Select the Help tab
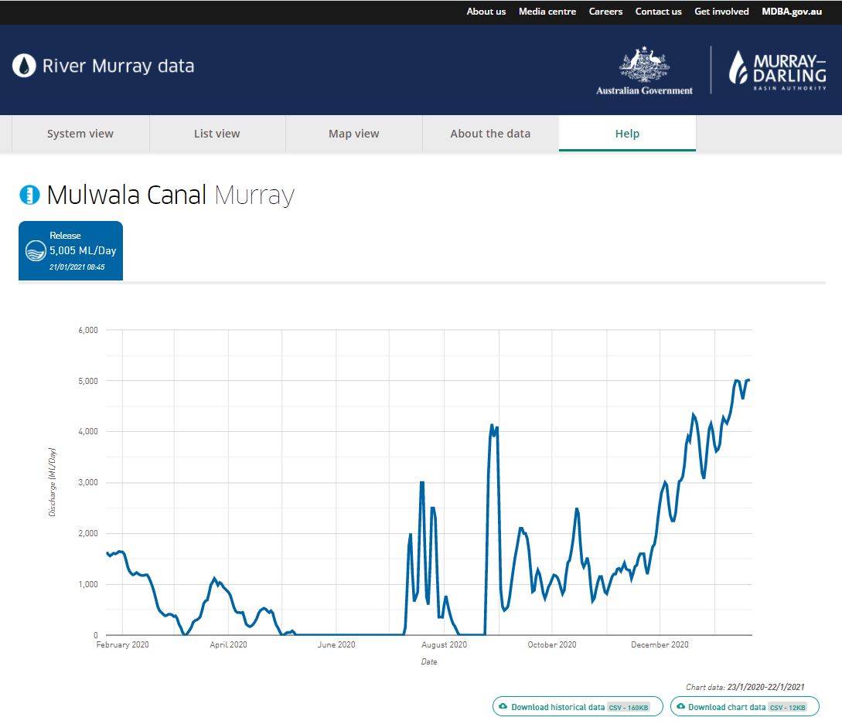Screen dimensions: 842x724 [627, 134]
